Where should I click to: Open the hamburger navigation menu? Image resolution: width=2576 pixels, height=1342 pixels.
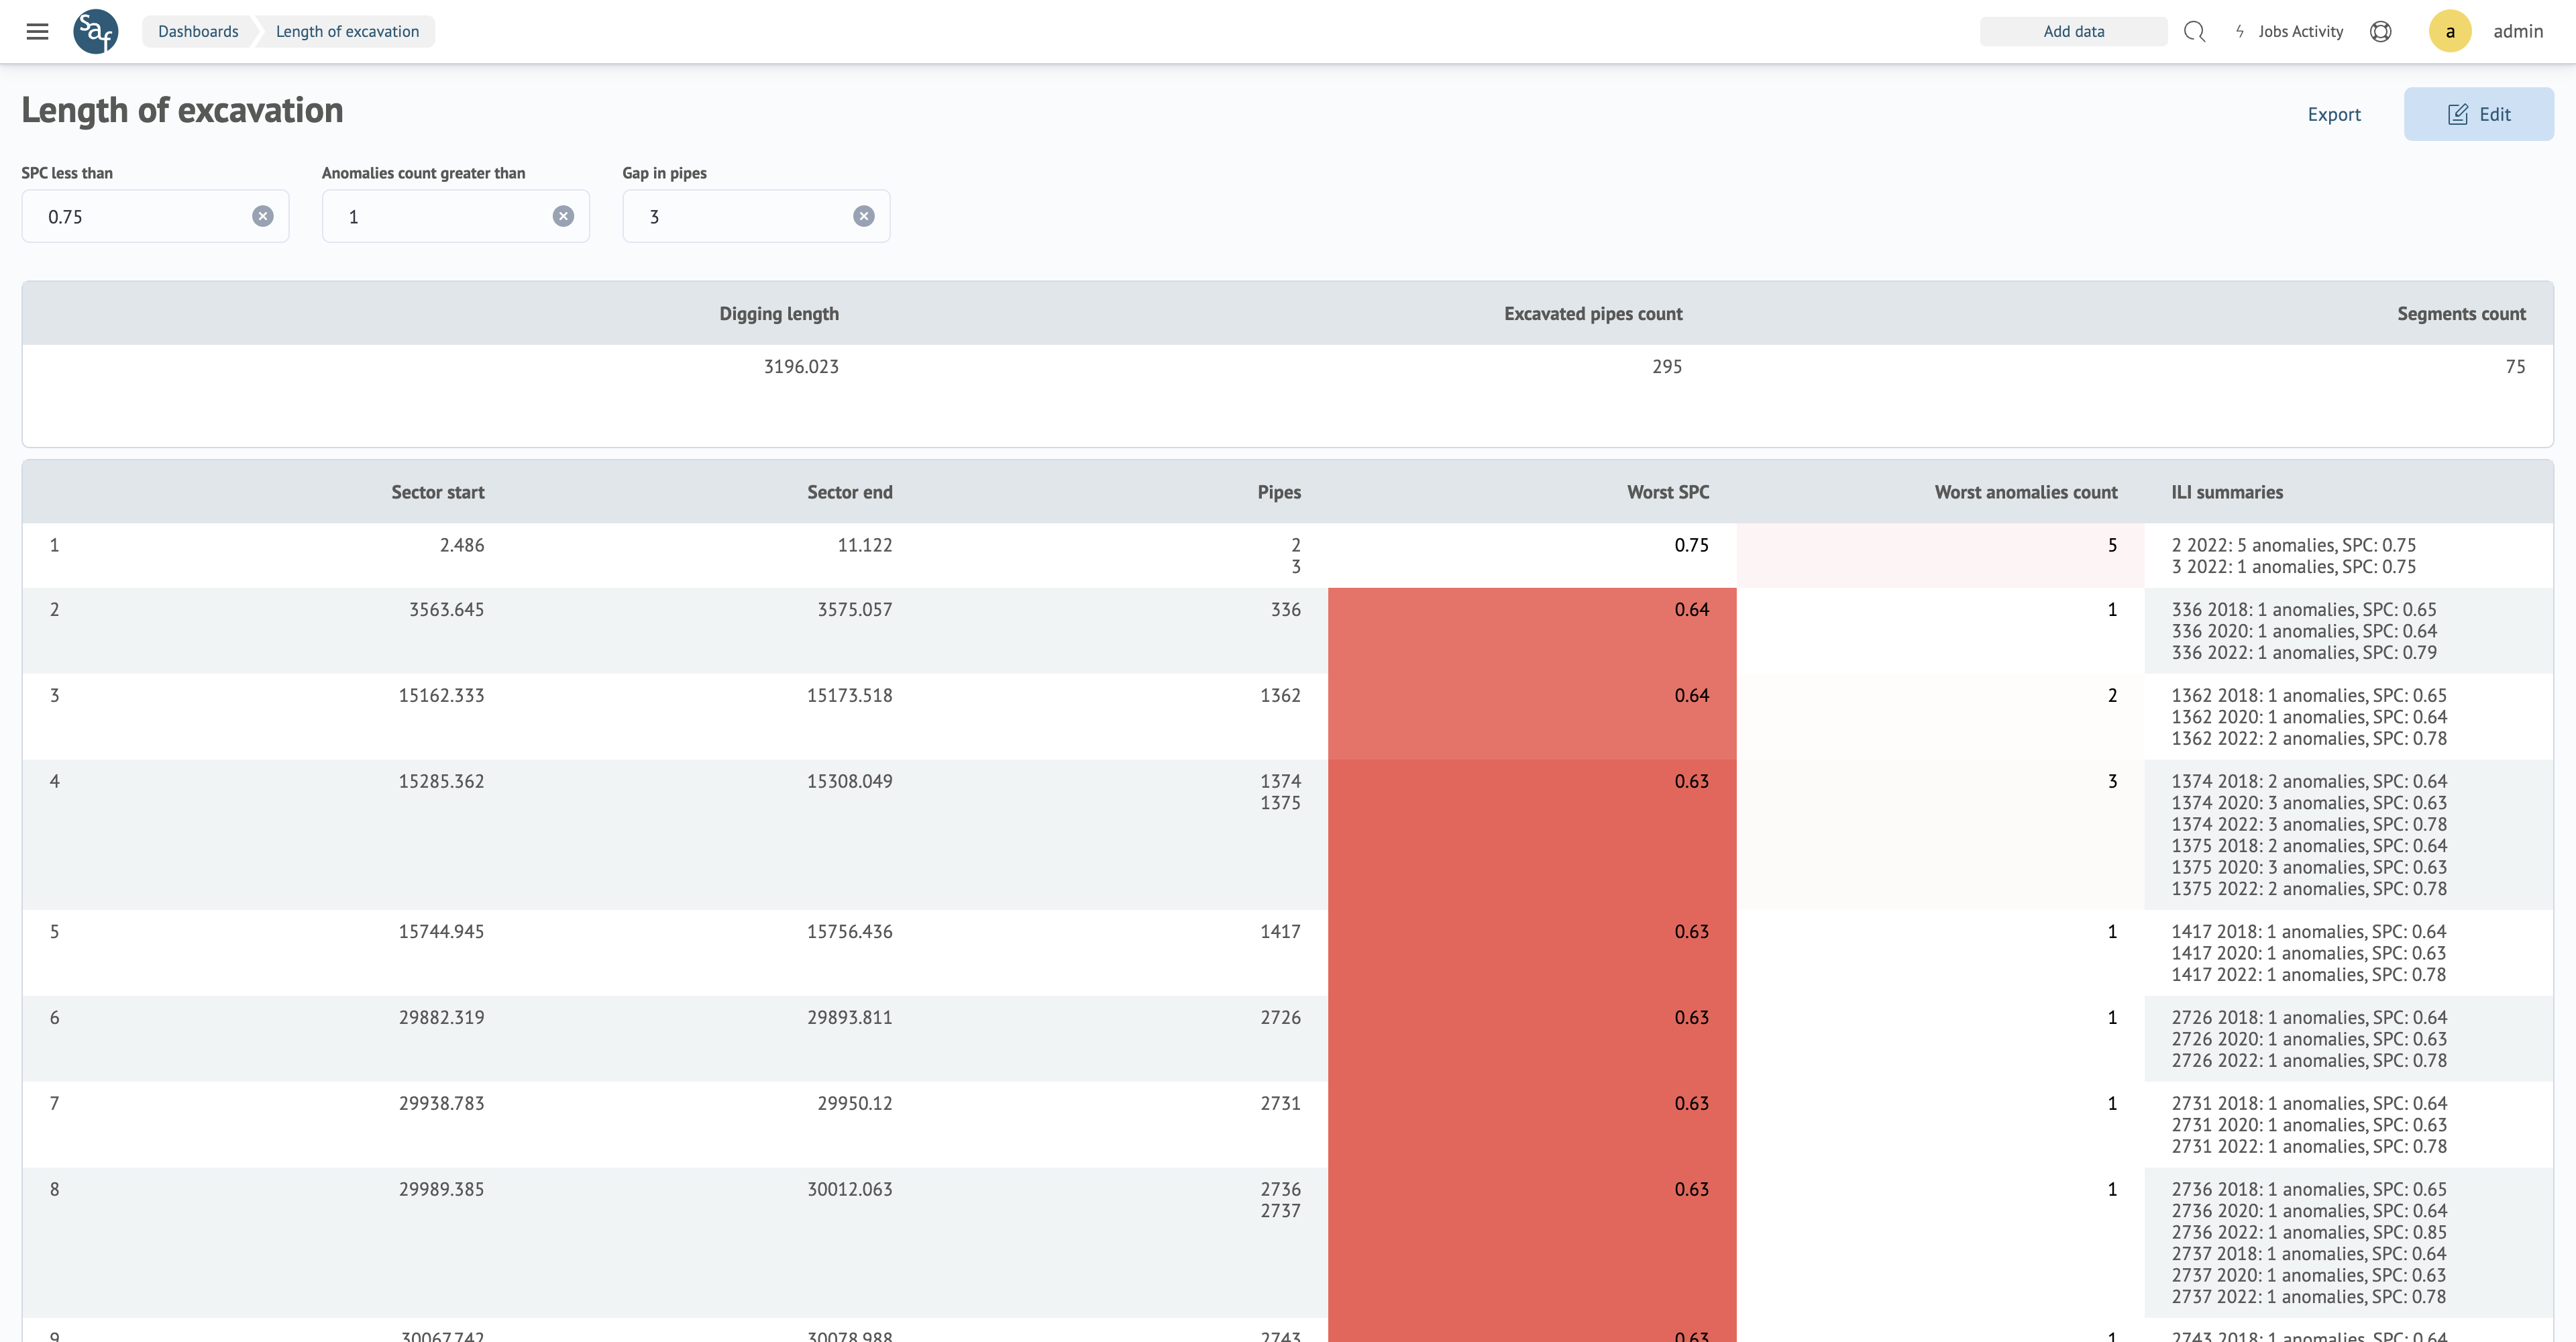(x=37, y=31)
